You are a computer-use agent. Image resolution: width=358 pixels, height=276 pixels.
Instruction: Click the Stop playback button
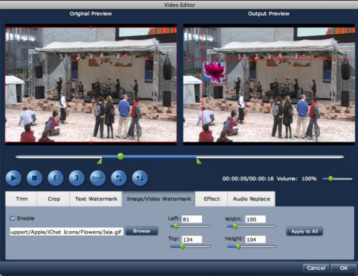click(x=34, y=178)
